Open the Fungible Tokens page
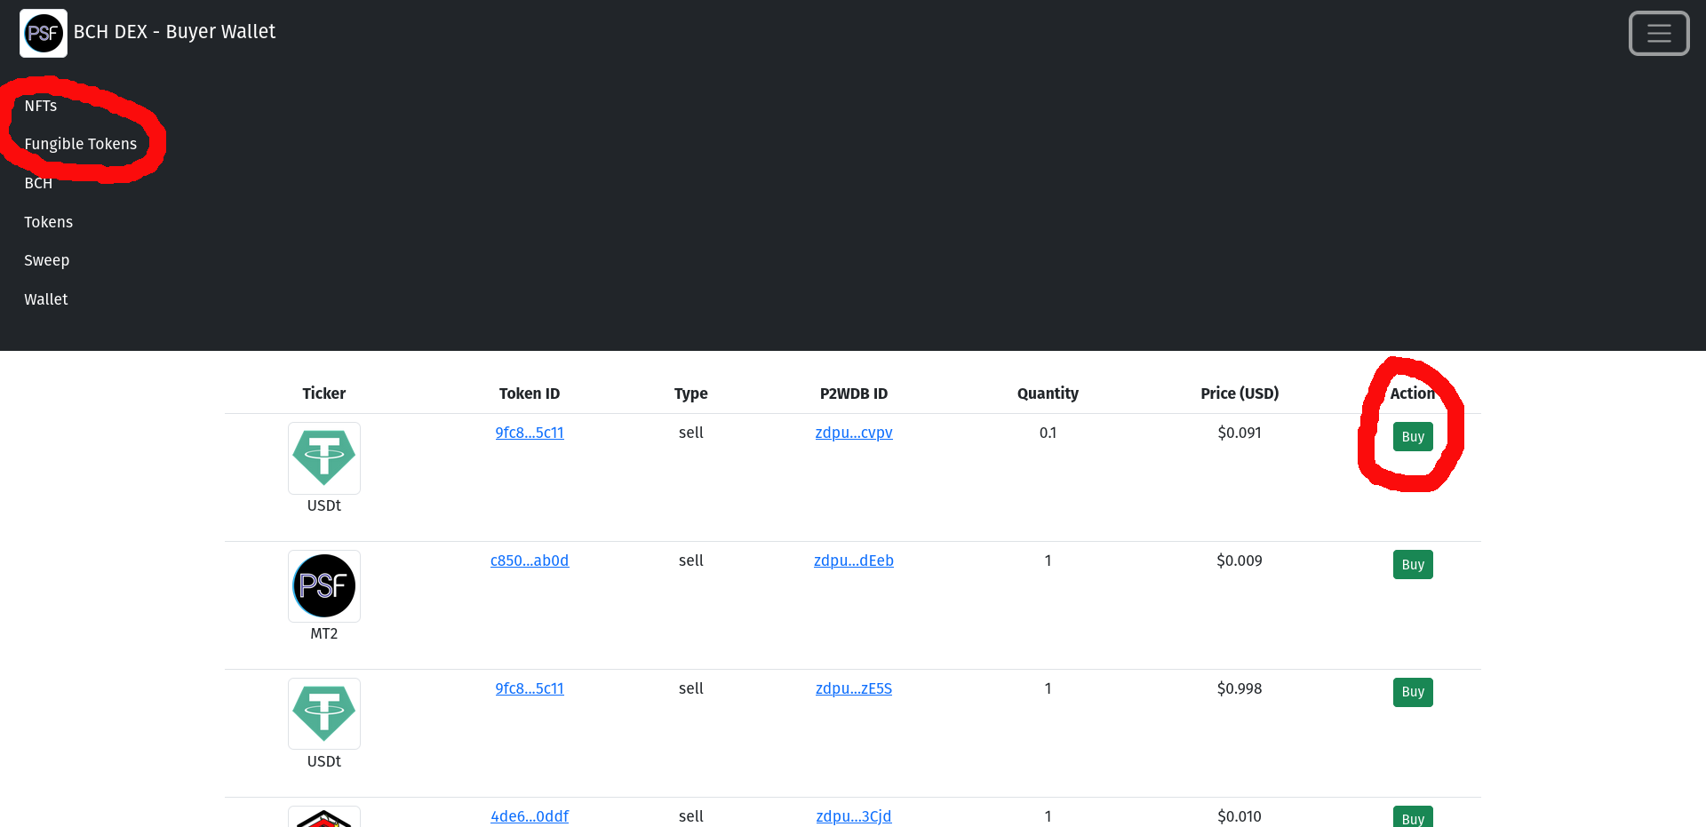Viewport: 1706px width, 827px height. pos(81,144)
